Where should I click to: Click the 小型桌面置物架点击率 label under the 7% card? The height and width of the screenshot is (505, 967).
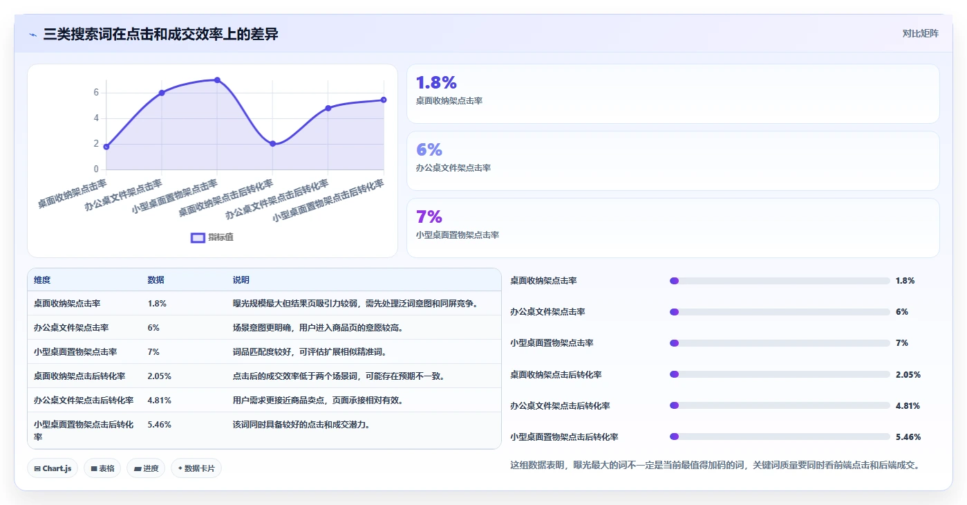(458, 235)
